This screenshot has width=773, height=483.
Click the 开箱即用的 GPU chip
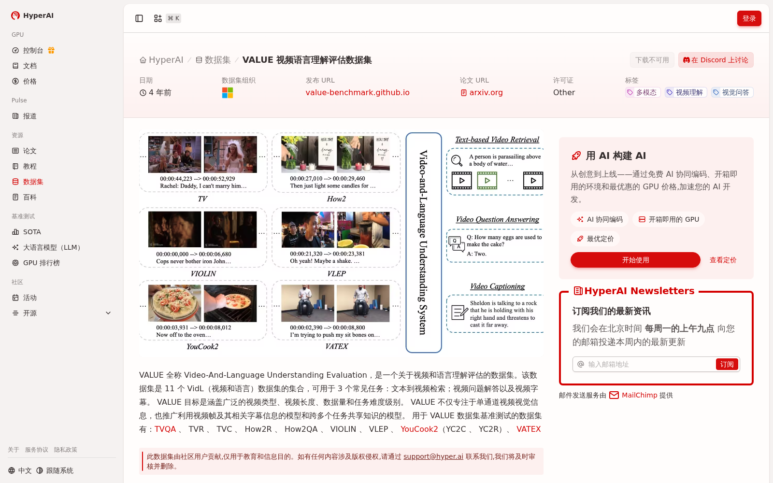(669, 219)
